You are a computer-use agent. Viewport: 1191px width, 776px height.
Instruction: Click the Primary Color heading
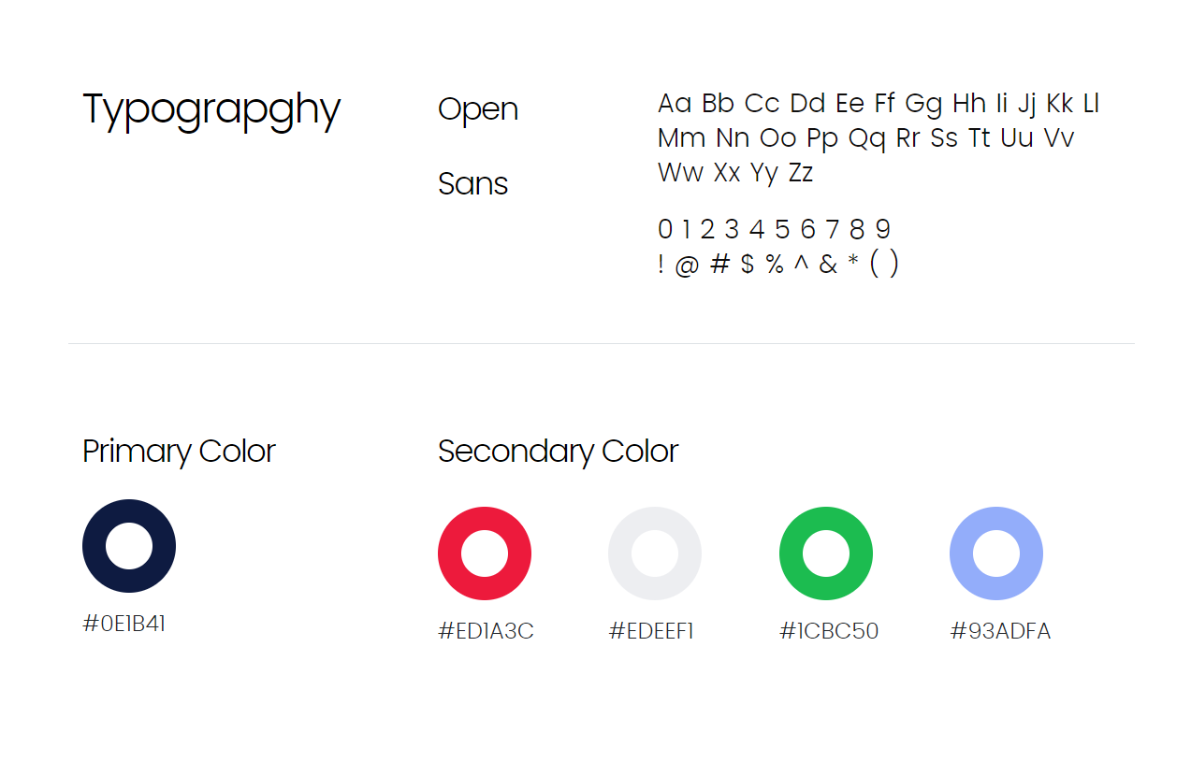[179, 452]
